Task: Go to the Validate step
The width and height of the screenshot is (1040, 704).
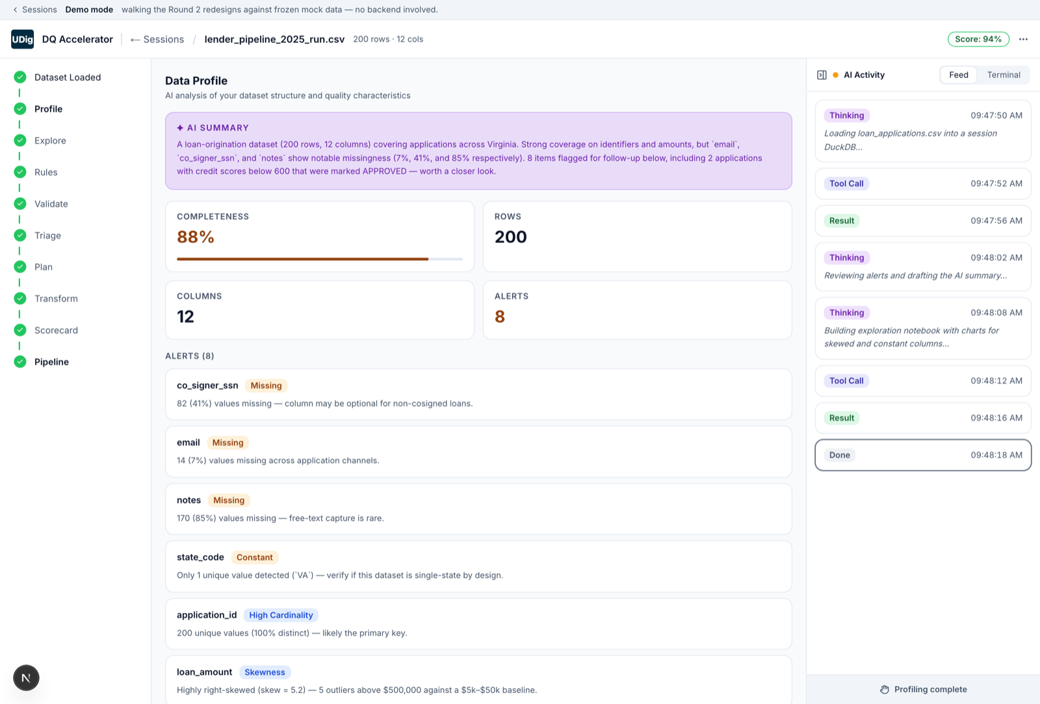Action: tap(51, 204)
